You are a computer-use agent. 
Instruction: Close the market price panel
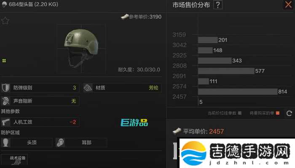288,5
